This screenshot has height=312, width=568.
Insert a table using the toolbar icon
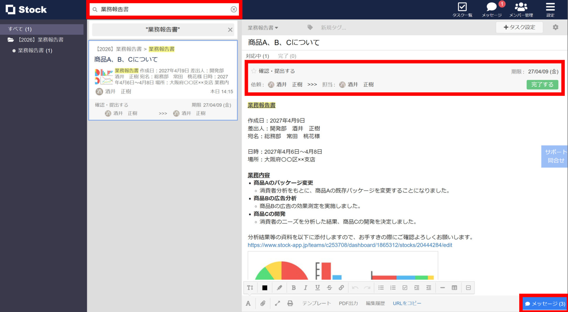point(455,287)
